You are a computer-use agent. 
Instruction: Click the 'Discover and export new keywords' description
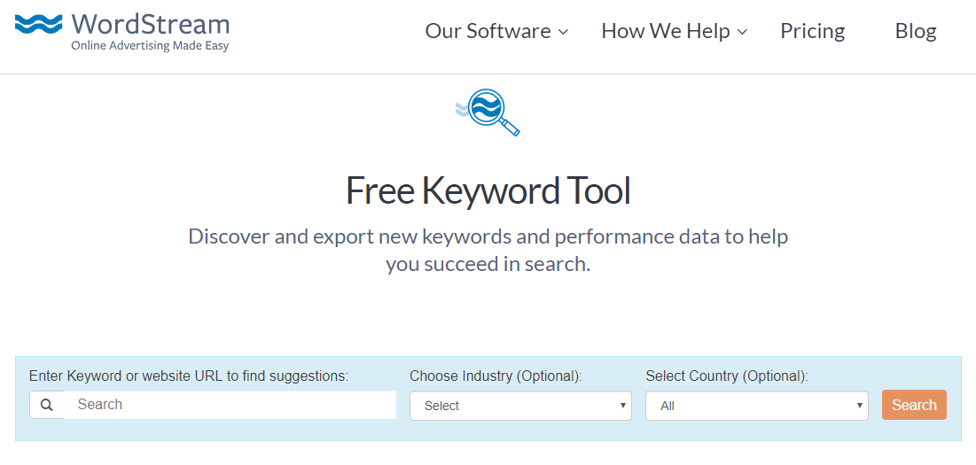pyautogui.click(x=488, y=251)
